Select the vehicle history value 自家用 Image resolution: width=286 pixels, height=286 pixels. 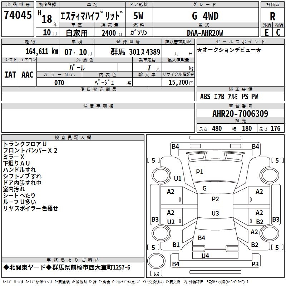[x=77, y=33]
